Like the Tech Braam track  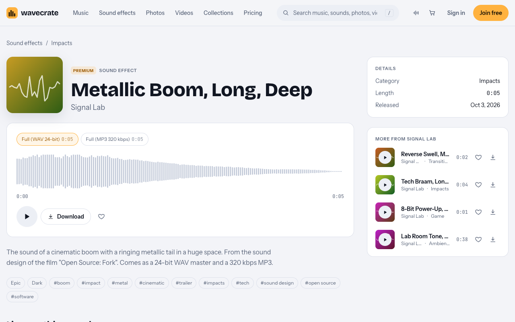tap(478, 185)
